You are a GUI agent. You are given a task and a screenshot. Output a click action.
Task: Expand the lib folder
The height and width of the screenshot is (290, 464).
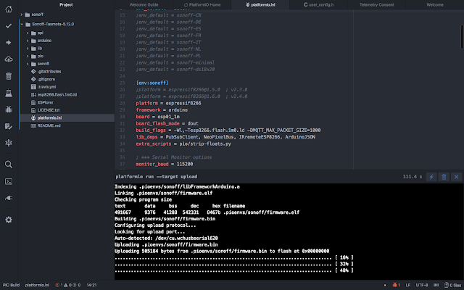(28, 49)
